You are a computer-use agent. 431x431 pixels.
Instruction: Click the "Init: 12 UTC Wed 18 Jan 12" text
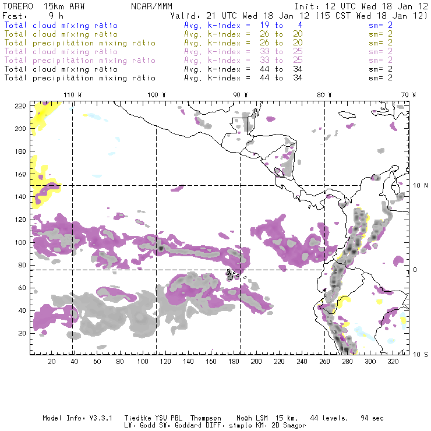tap(361, 6)
